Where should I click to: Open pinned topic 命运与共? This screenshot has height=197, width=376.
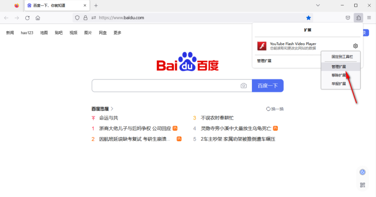[x=109, y=118]
